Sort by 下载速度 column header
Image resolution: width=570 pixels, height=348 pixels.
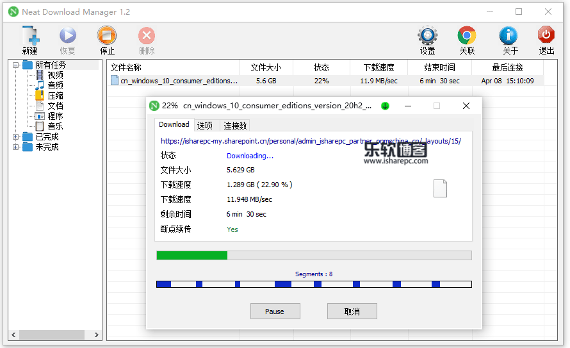point(379,67)
